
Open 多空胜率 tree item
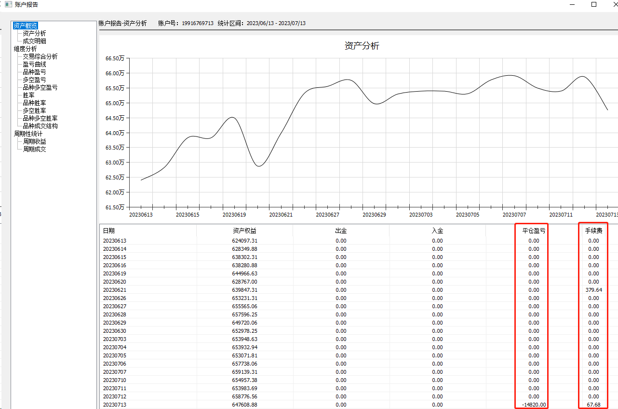35,110
